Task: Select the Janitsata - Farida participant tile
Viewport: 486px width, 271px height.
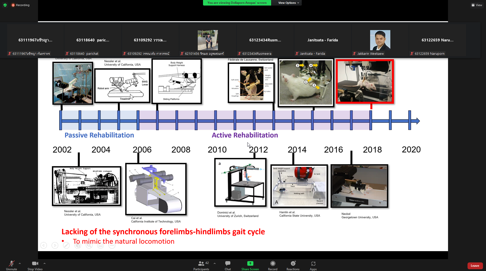Action: 322,40
